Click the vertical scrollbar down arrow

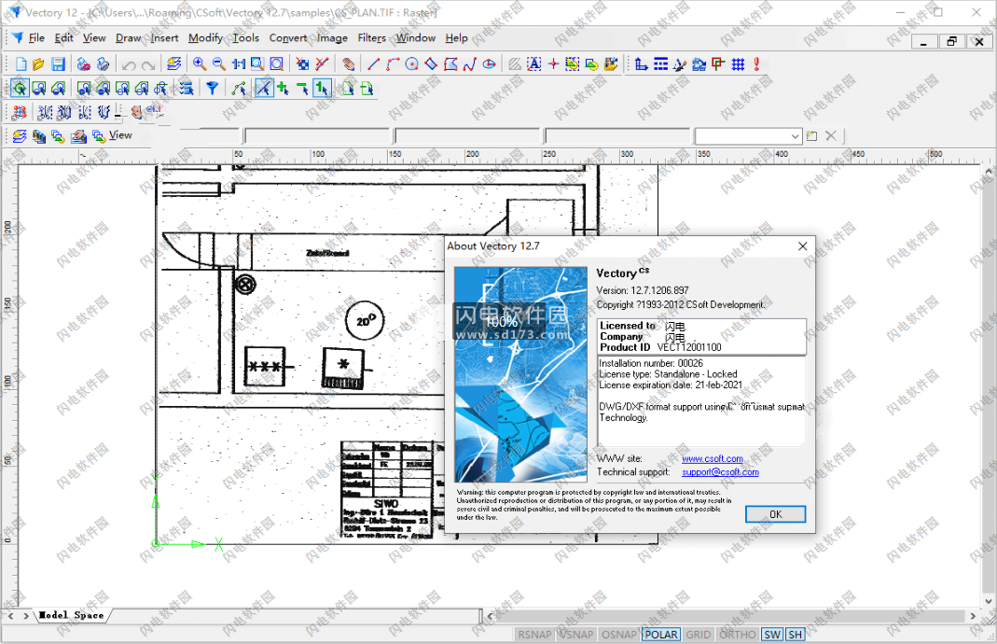coord(989,601)
